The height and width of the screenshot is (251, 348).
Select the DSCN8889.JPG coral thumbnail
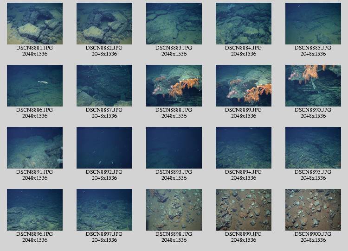point(244,86)
